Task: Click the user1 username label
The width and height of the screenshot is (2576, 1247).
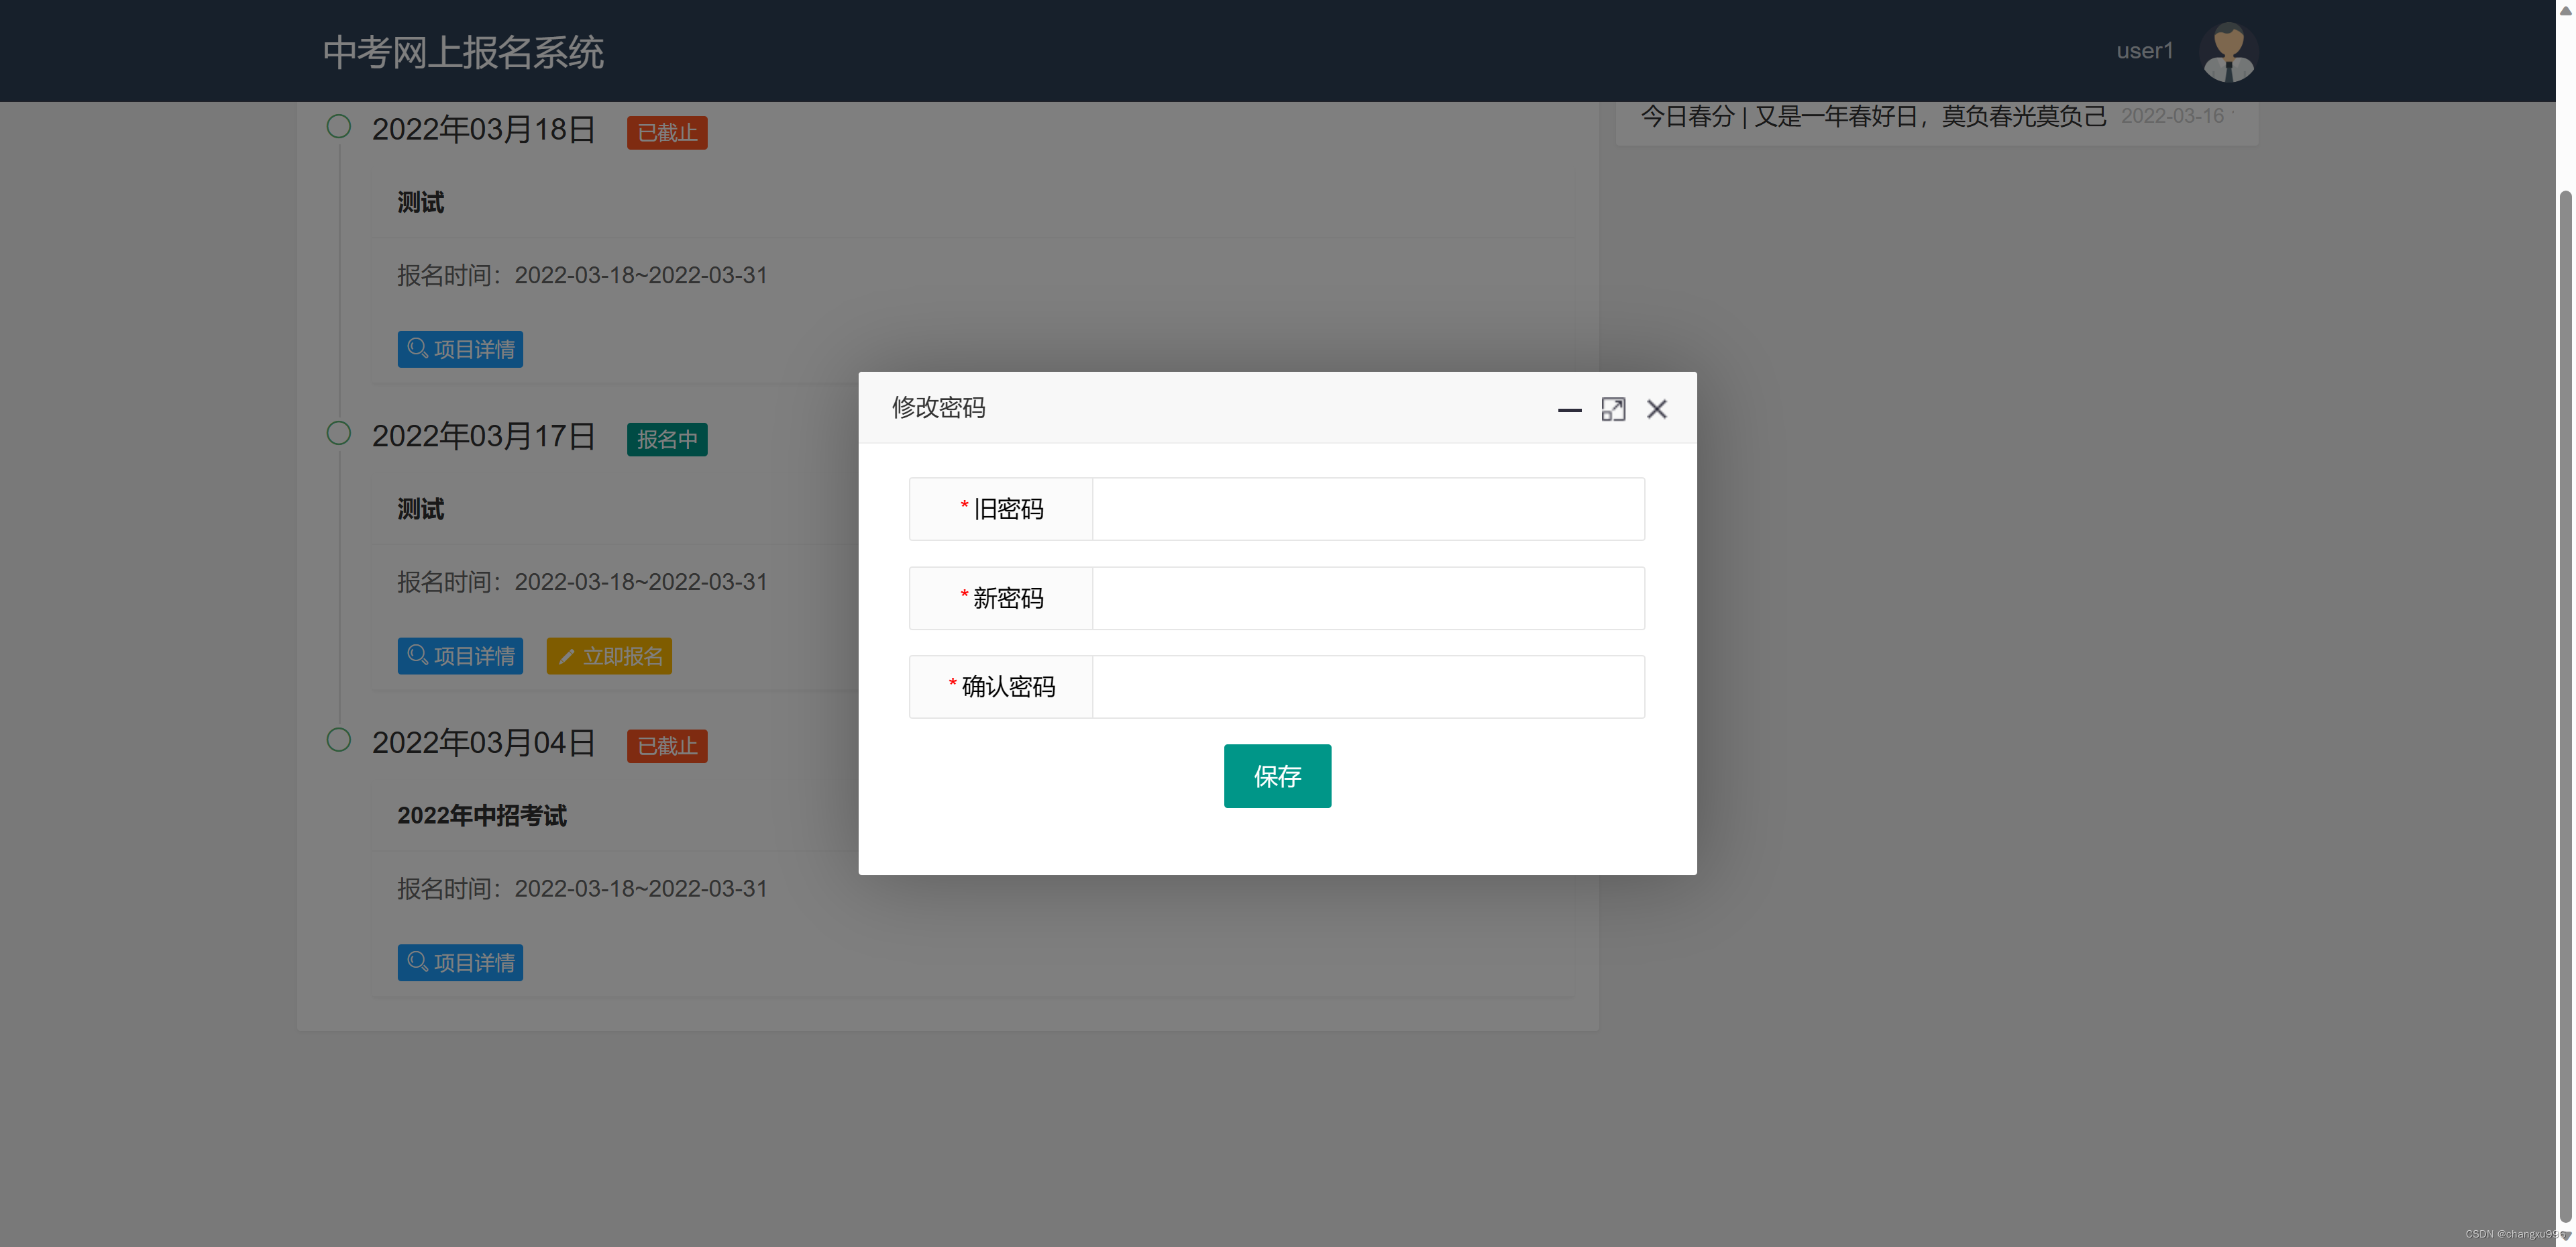Action: coord(2144,51)
